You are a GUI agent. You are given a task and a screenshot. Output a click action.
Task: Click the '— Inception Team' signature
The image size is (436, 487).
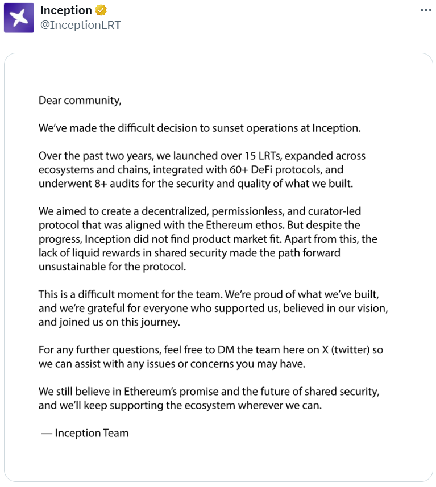coord(85,433)
